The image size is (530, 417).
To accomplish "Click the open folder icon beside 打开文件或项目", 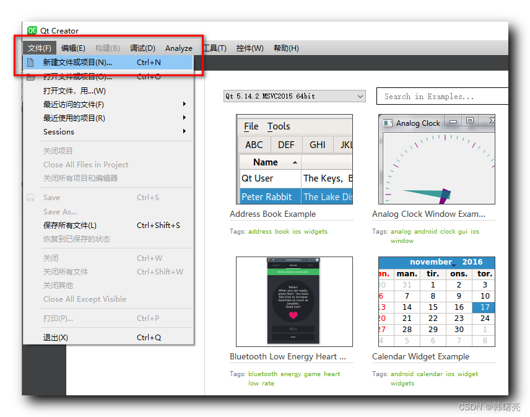I will tap(31, 78).
